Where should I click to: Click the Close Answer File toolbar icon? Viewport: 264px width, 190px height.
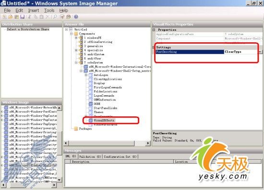(x=16, y=17)
